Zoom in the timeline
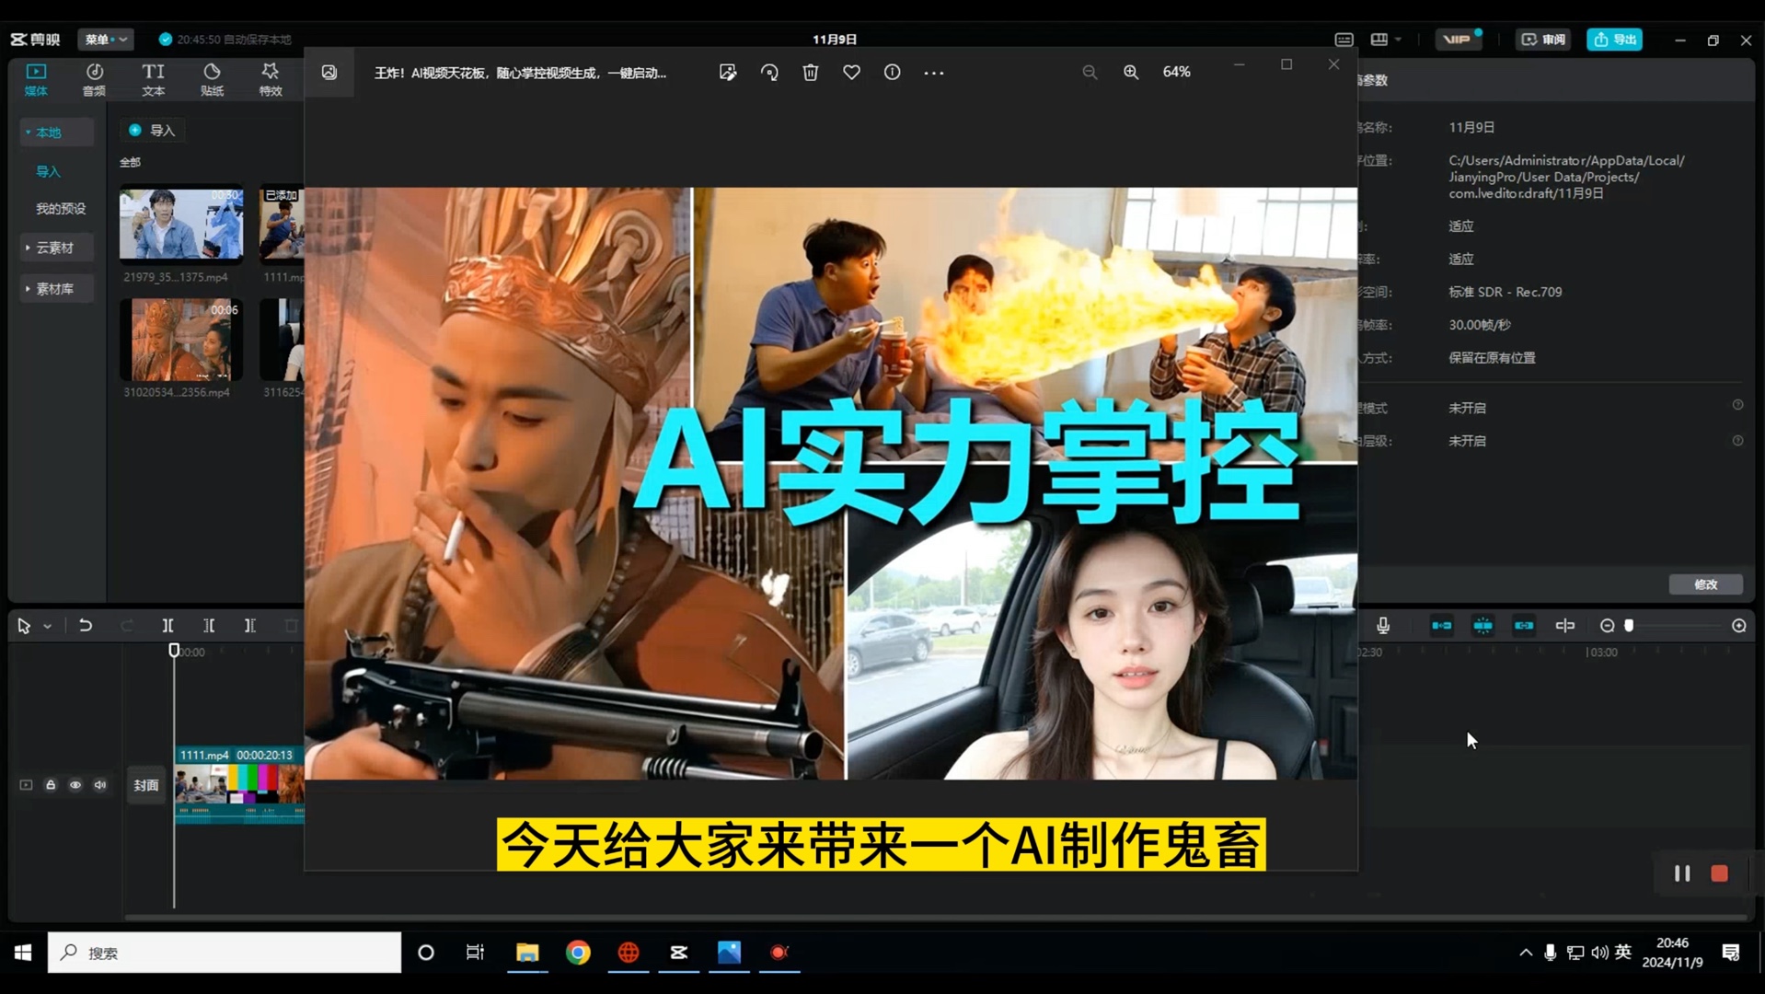Image resolution: width=1765 pixels, height=994 pixels. (x=1738, y=626)
